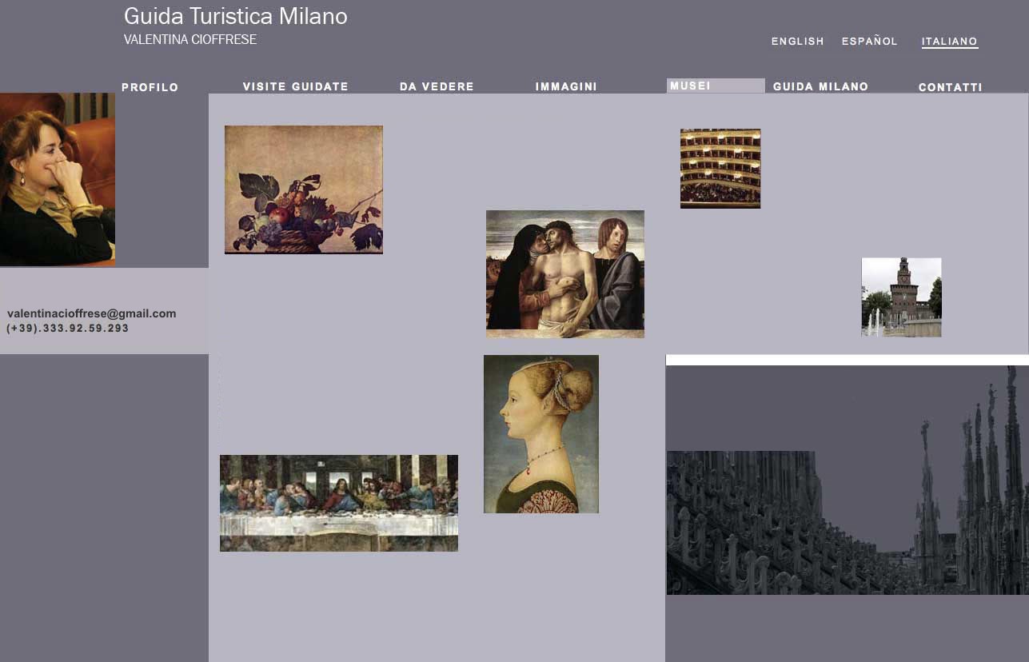This screenshot has width=1029, height=662.
Task: Open the La Scala theatre interior thumbnail
Action: pos(720,169)
